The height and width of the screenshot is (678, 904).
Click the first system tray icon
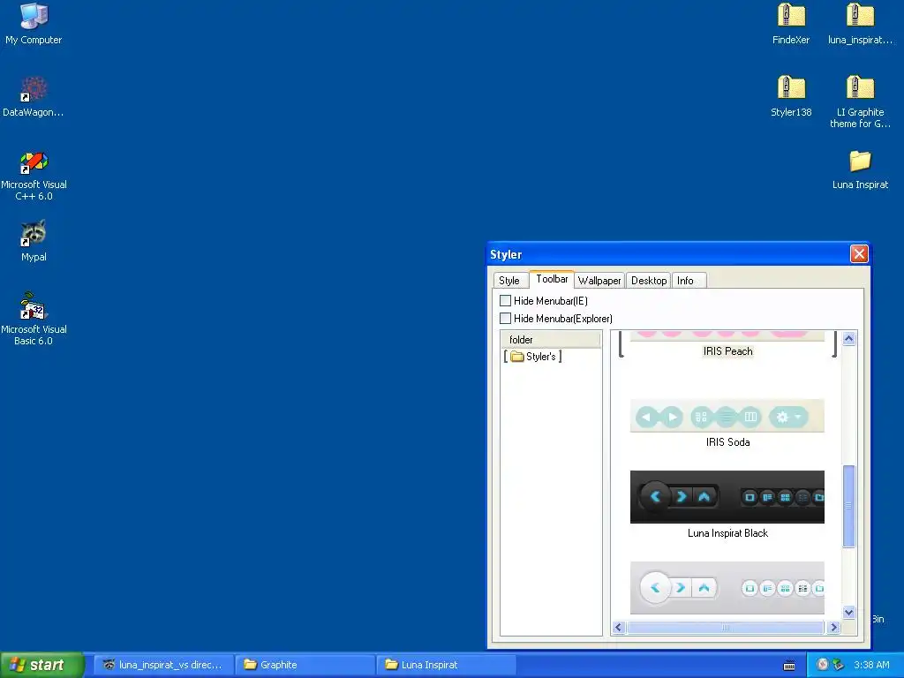[x=823, y=665]
